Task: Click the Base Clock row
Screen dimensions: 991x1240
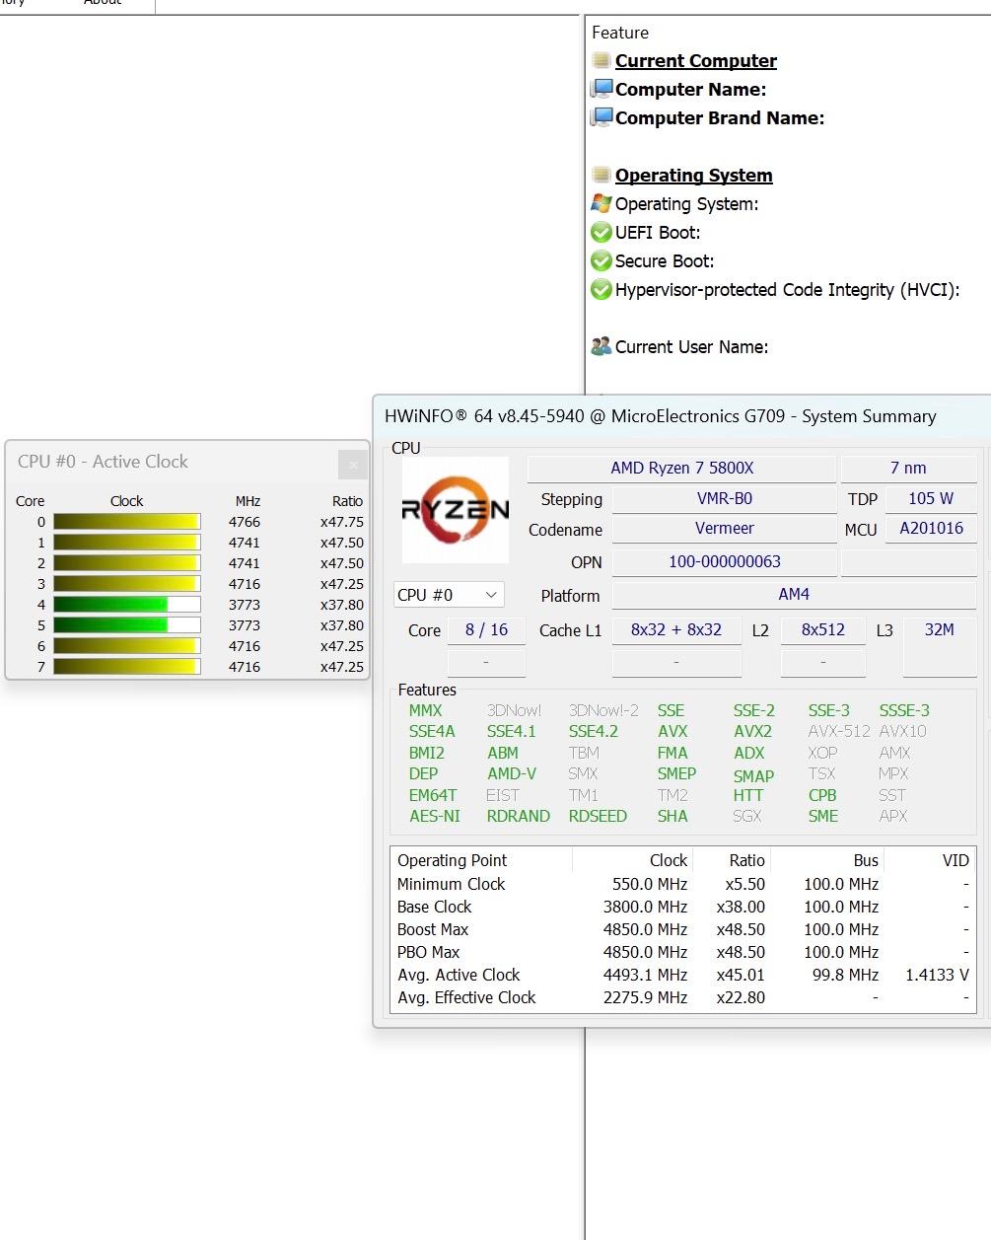Action: pos(682,907)
